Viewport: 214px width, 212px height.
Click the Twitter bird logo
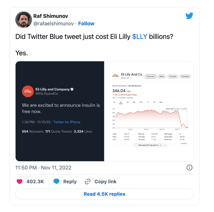pyautogui.click(x=189, y=16)
